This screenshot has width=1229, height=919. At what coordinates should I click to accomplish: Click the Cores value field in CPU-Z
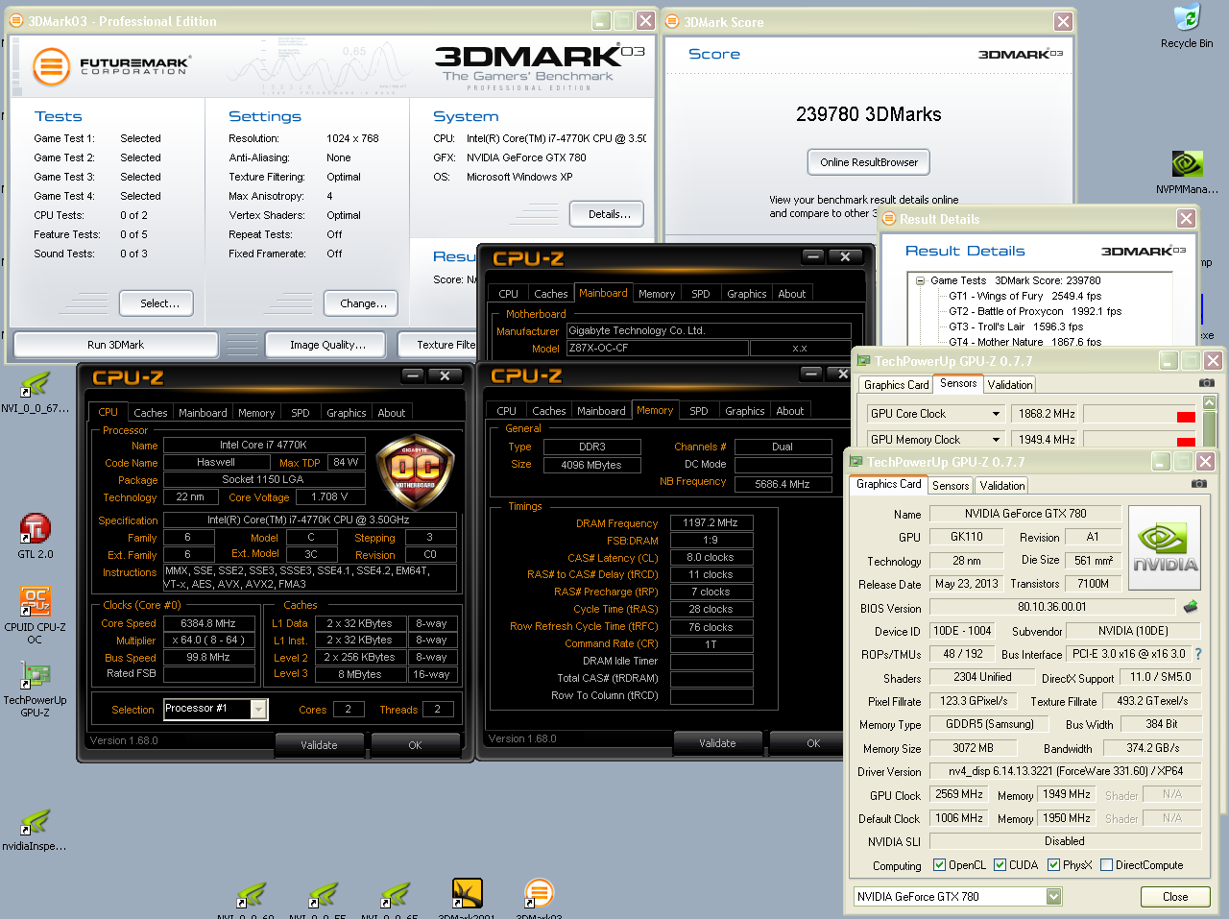pos(348,710)
